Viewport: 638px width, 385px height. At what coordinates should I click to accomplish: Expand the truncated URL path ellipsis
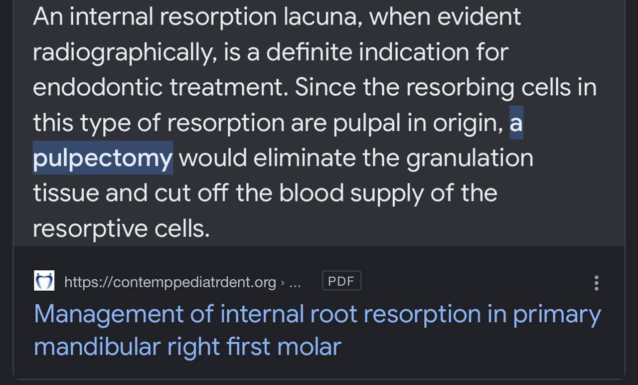pyautogui.click(x=295, y=283)
